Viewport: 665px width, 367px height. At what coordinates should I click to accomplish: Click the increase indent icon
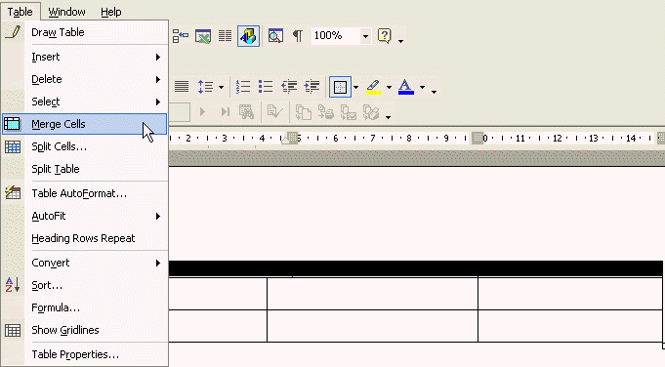point(312,87)
